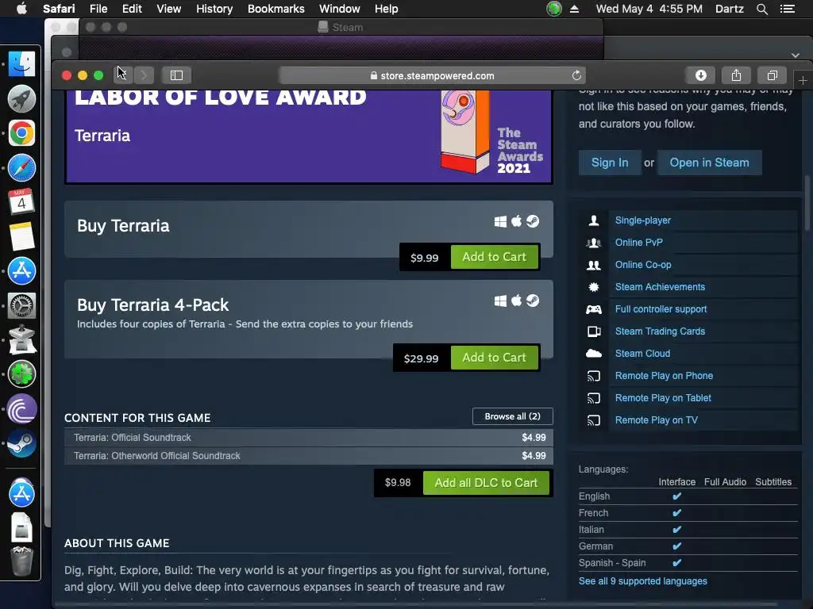Show Safari downloads icon

click(x=700, y=75)
